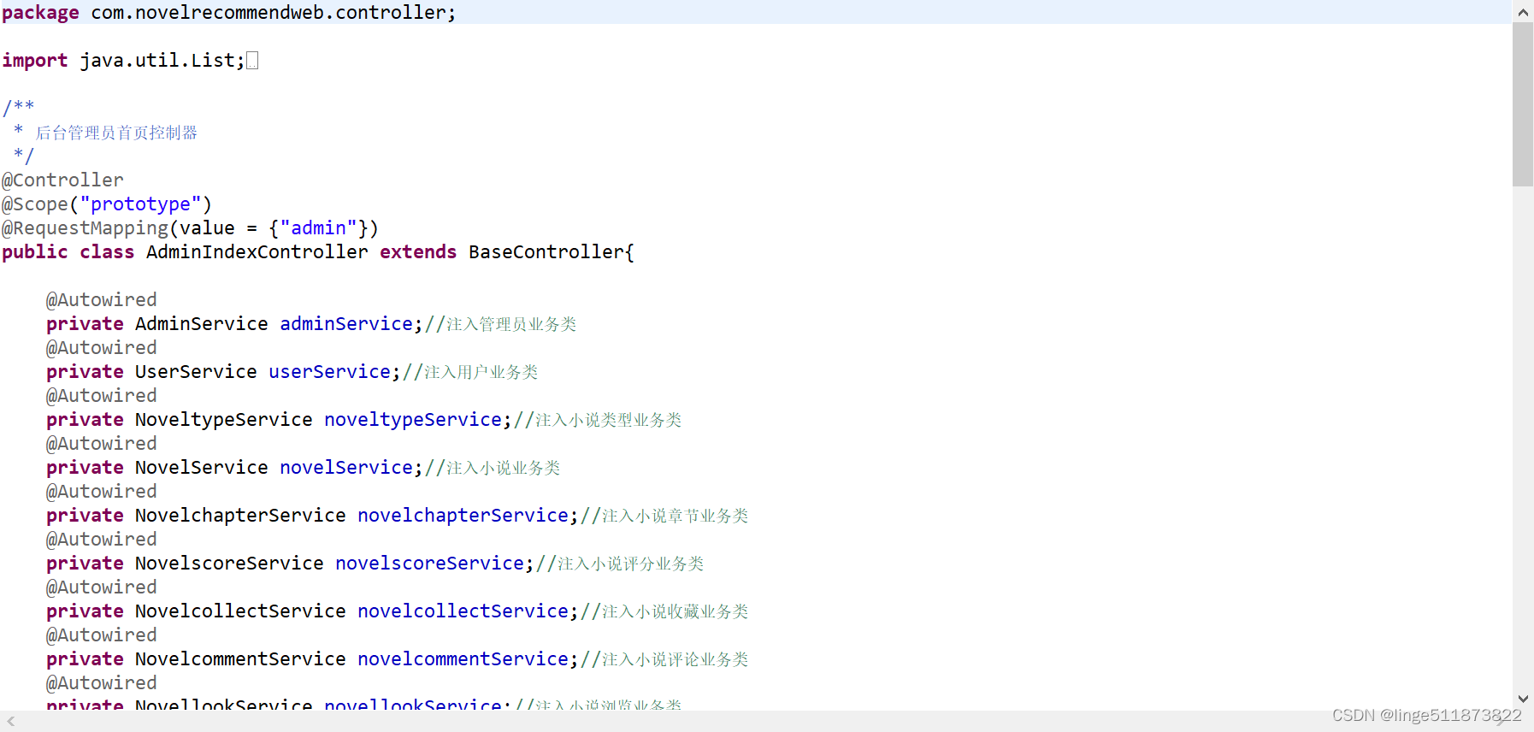1534x732 pixels.
Task: Click the userService field name
Action: click(330, 372)
